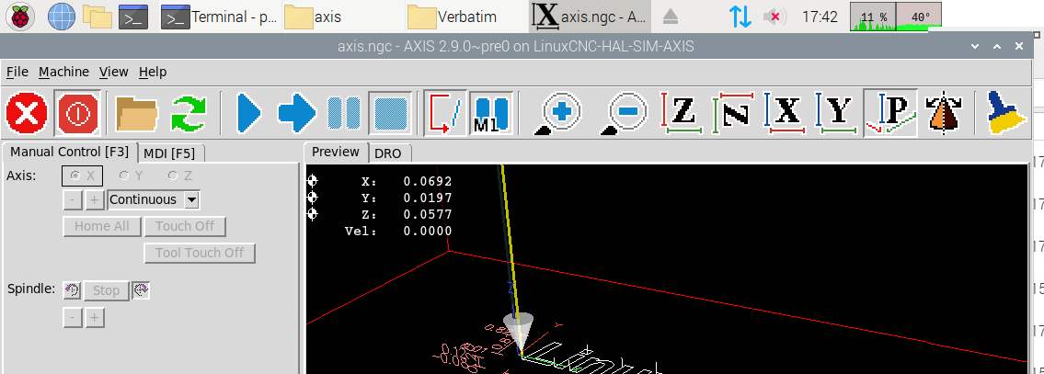The width and height of the screenshot is (1044, 374).
Task: Switch to the Terminal window in taskbar
Action: [x=220, y=17]
